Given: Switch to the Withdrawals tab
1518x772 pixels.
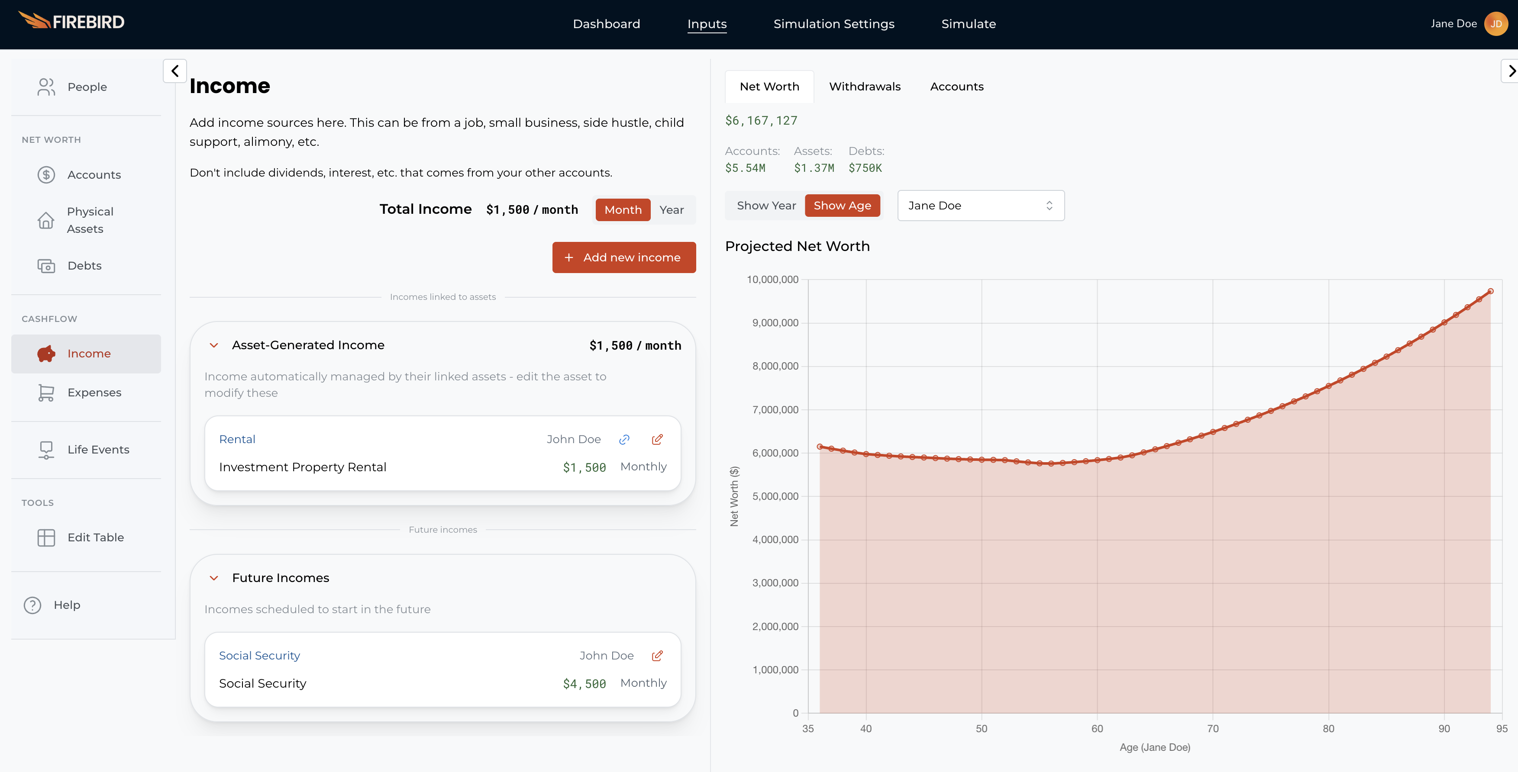Looking at the screenshot, I should tap(865, 87).
